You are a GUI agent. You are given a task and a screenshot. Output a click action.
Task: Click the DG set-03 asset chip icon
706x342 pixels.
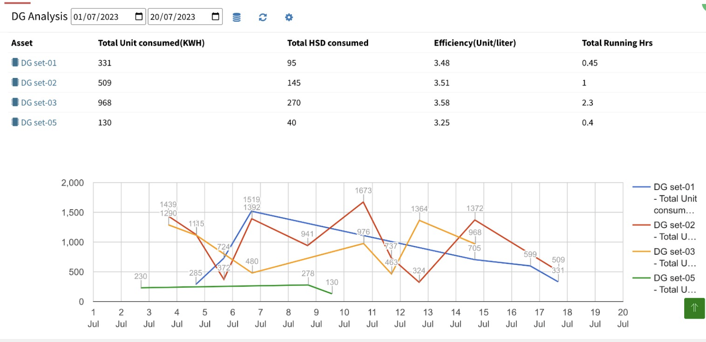15,102
